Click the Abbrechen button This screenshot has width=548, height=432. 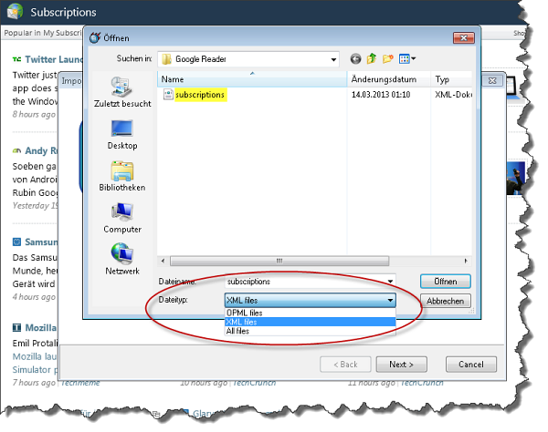[x=446, y=301]
